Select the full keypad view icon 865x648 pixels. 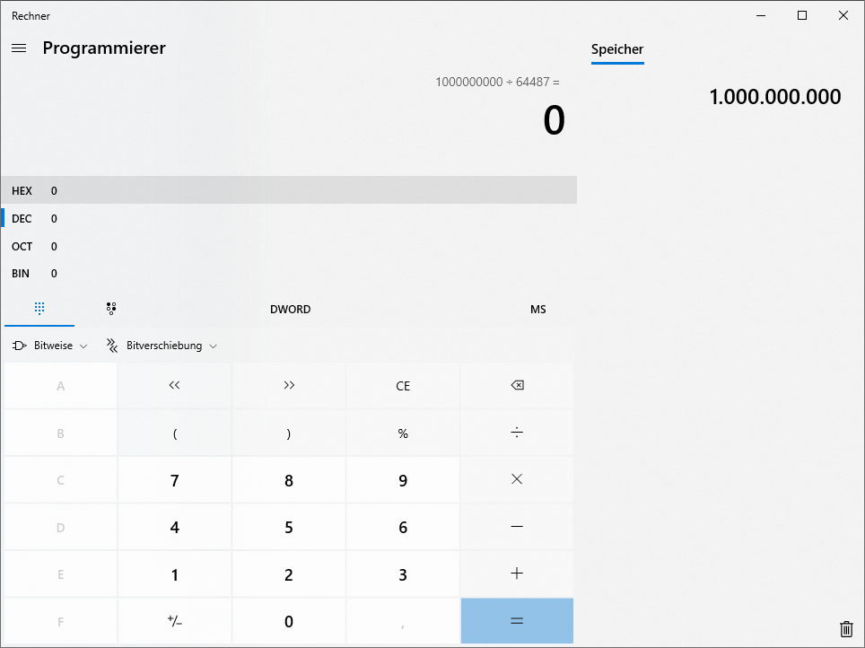pos(39,309)
